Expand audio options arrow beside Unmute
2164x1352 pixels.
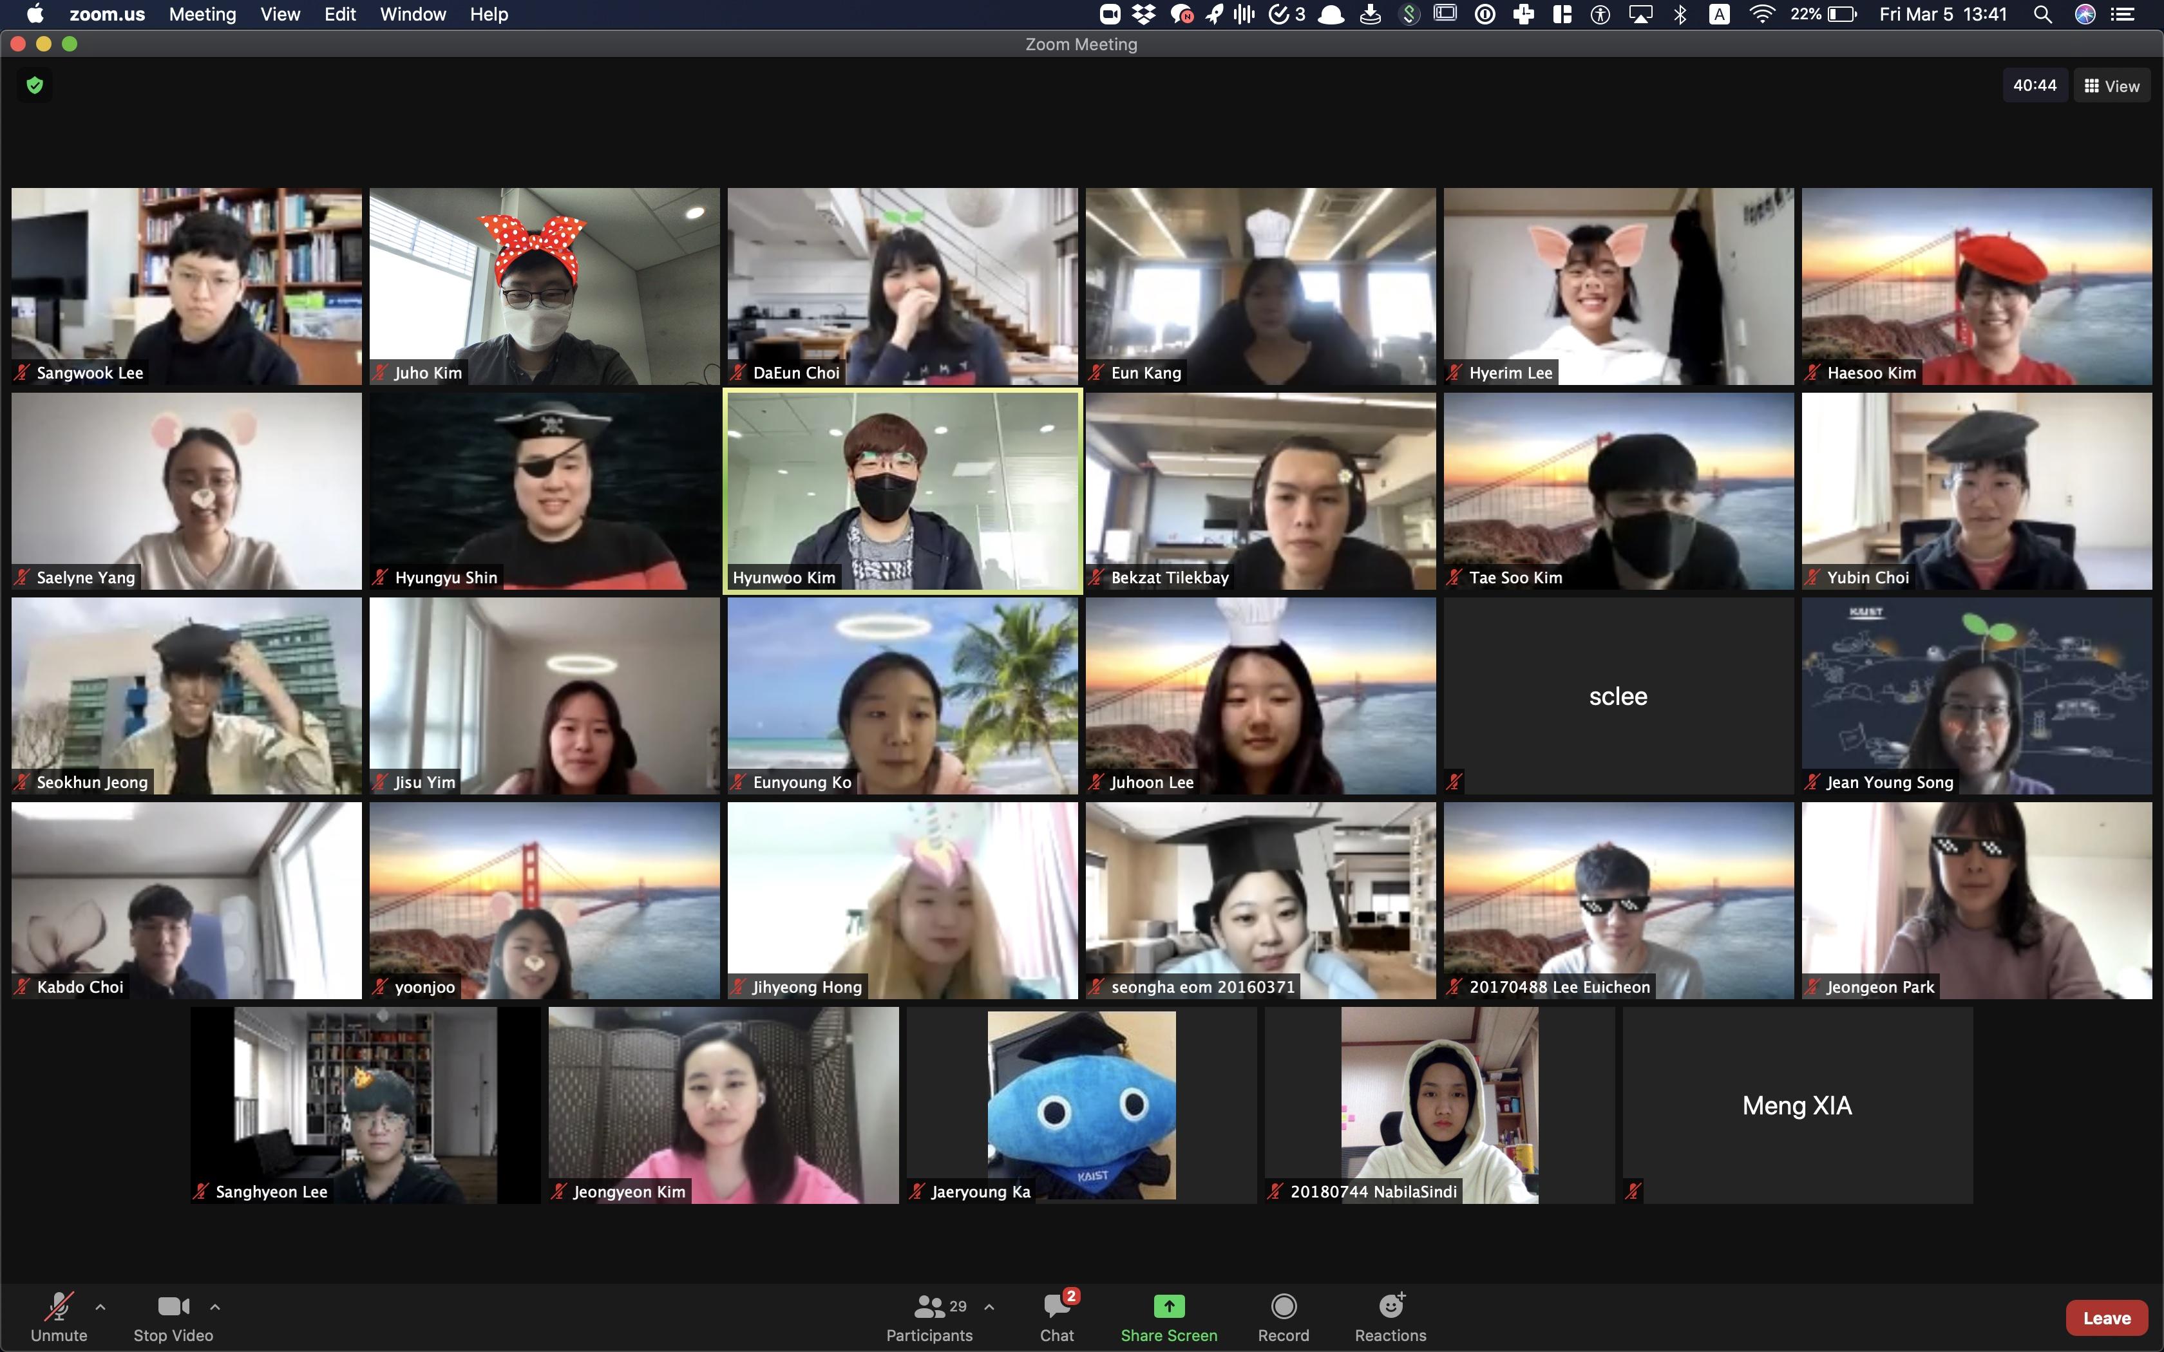(100, 1306)
